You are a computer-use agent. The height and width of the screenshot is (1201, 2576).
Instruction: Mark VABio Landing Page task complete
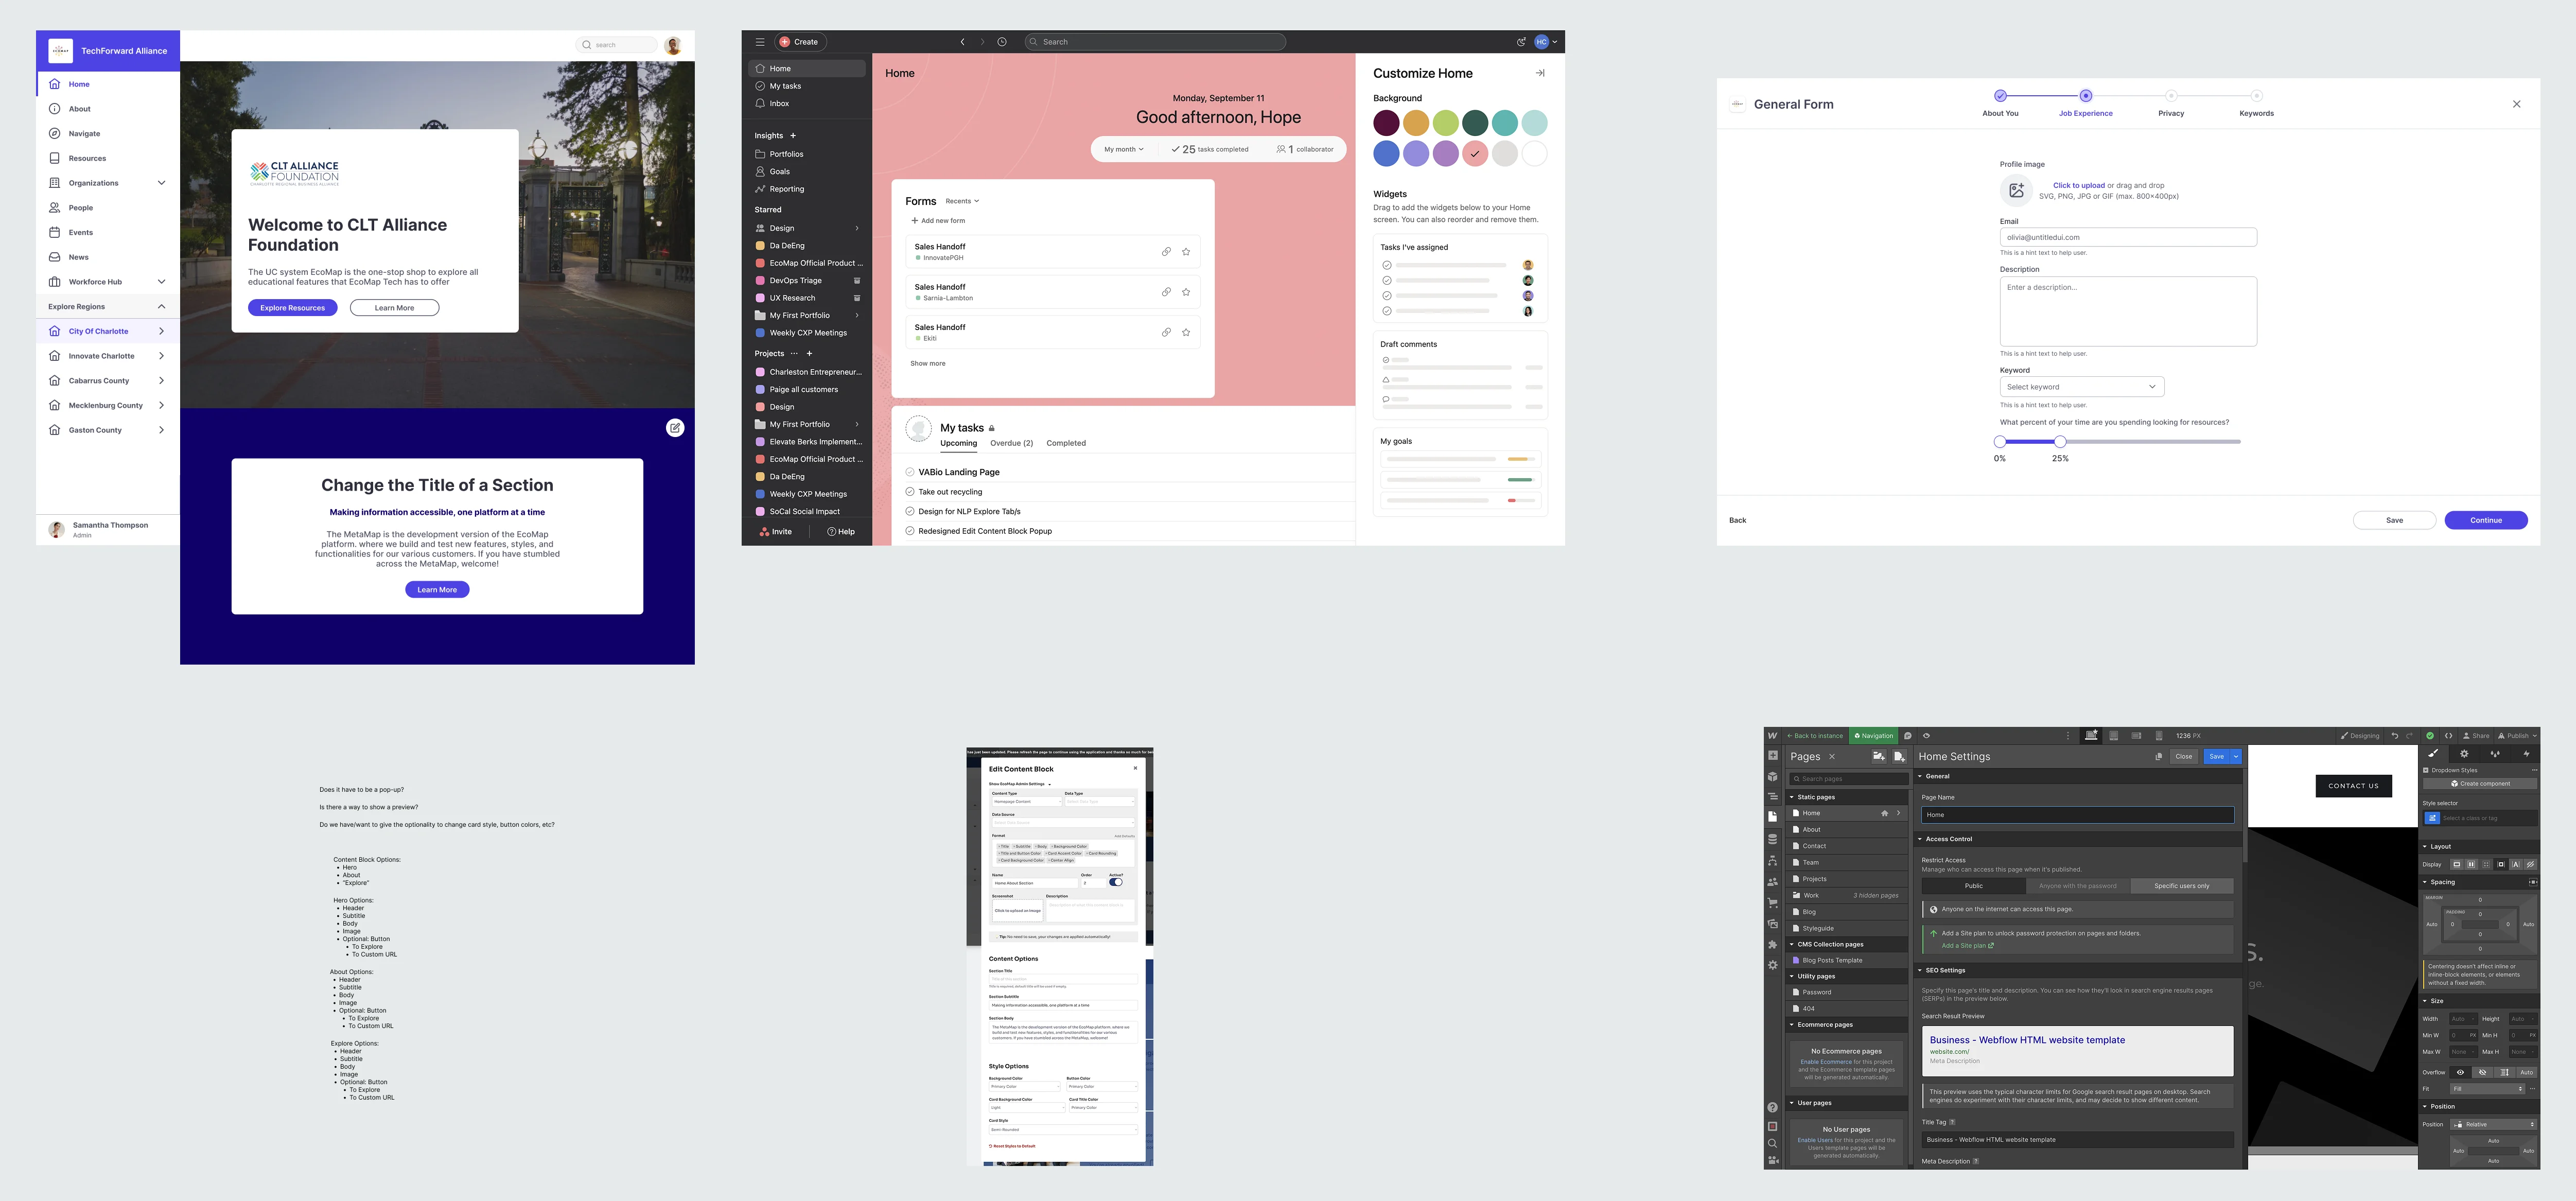[x=910, y=472]
